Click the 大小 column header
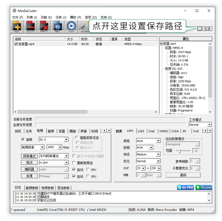222x221 pixels. point(72,39)
